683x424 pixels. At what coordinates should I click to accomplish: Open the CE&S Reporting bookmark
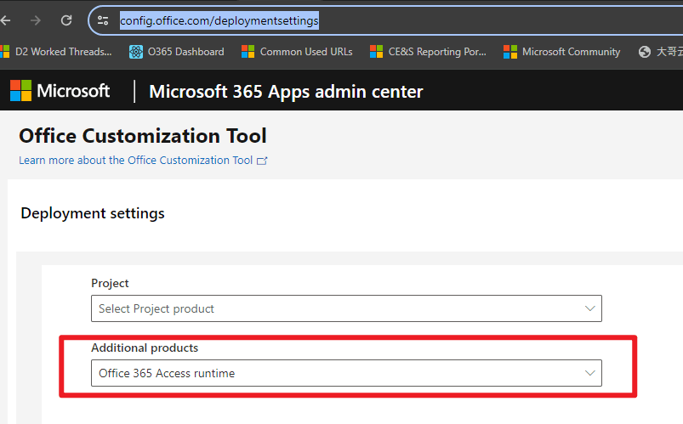[x=428, y=52]
